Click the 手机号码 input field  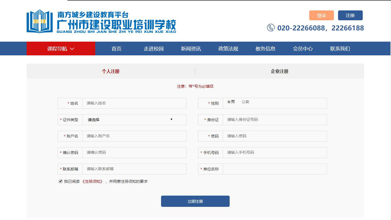click(274, 153)
